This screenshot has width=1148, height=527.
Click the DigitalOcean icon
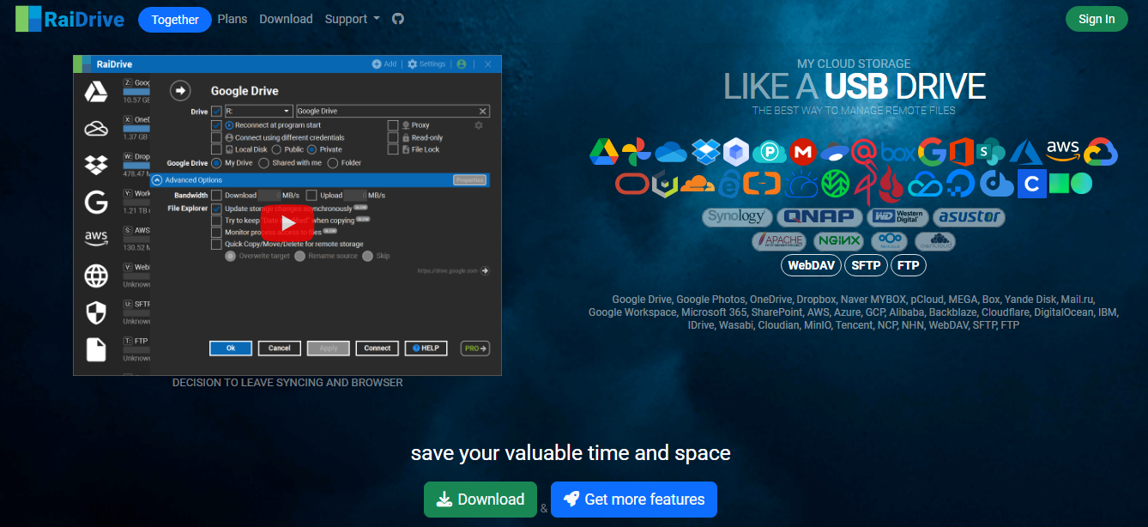pyautogui.click(x=959, y=183)
